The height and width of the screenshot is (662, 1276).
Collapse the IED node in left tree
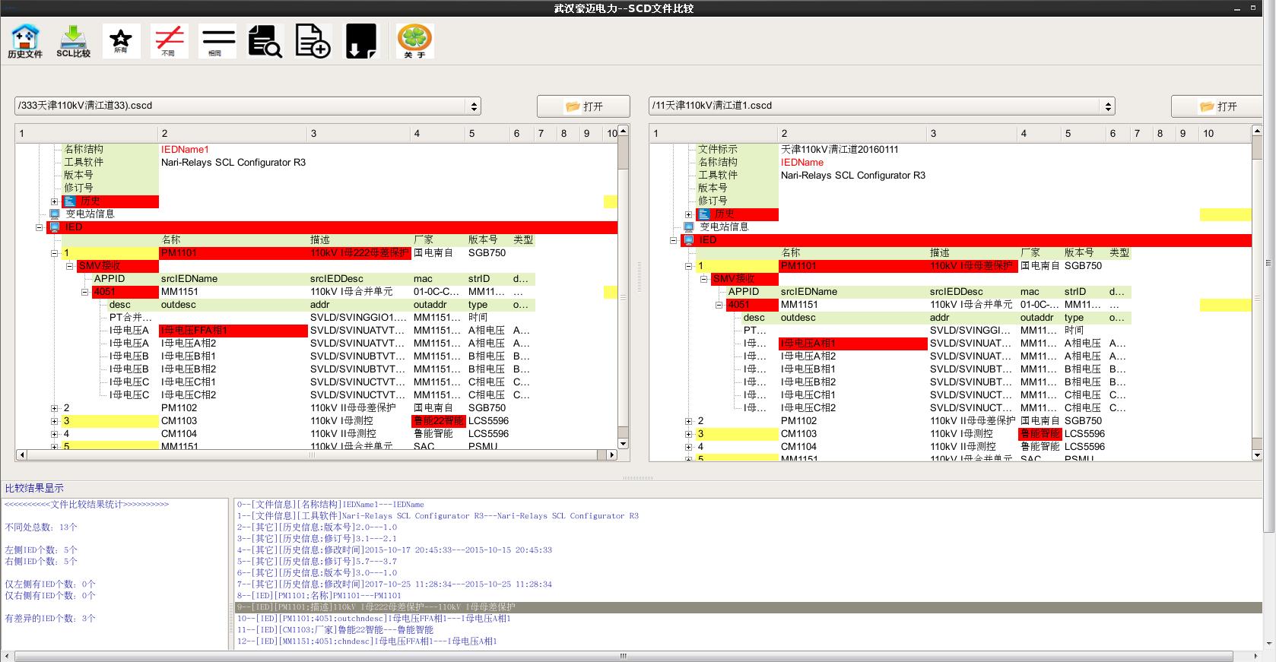point(40,227)
